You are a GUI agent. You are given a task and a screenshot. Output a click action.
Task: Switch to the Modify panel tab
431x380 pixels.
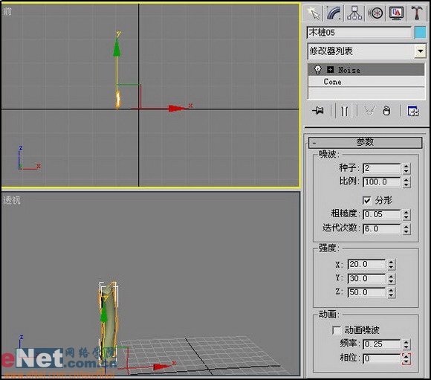(x=334, y=13)
